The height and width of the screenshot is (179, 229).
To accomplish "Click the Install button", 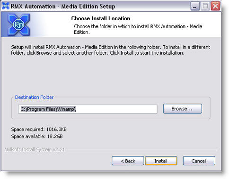I will [161, 161].
